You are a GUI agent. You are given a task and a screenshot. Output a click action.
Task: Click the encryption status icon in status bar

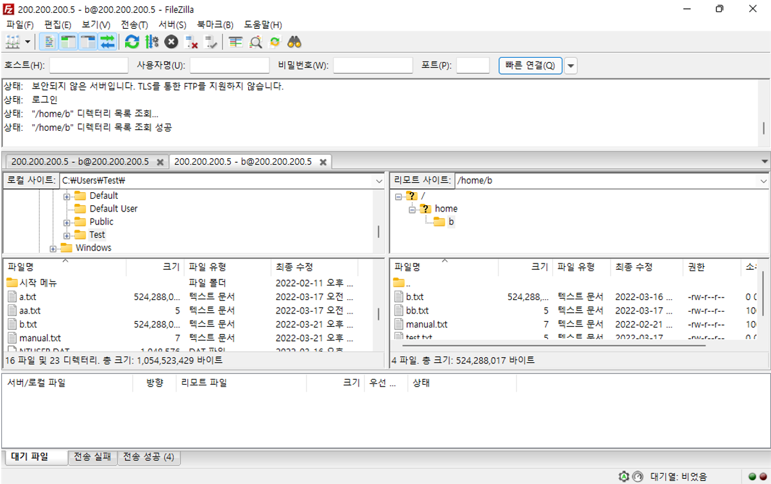(624, 476)
